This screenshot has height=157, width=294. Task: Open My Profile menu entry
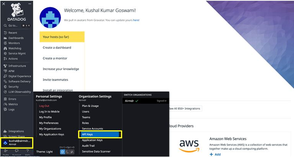coord(46,117)
